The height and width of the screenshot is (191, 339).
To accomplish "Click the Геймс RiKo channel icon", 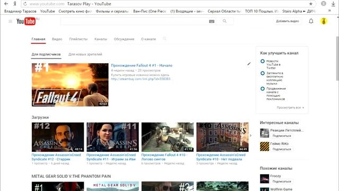I will [x=264, y=146].
